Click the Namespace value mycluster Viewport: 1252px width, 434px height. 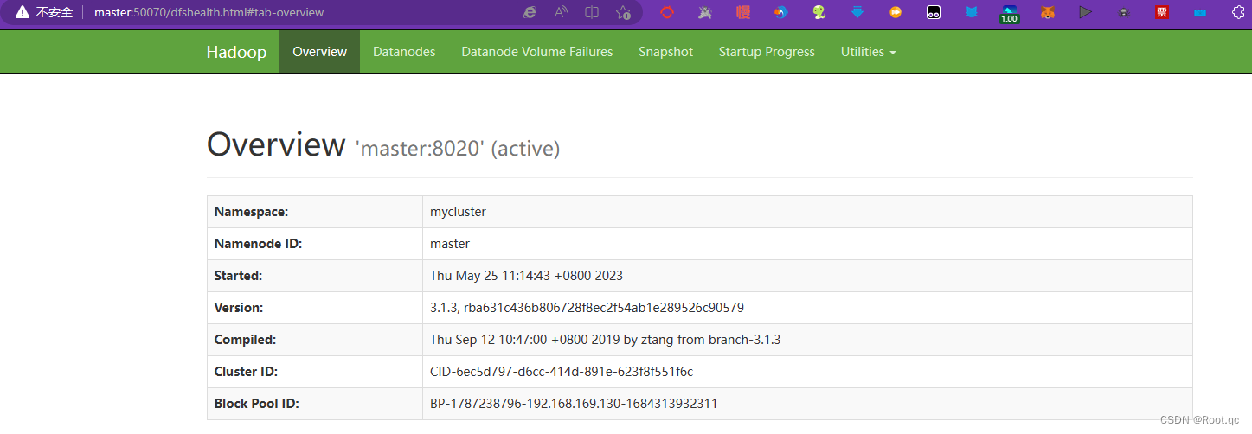(x=458, y=212)
